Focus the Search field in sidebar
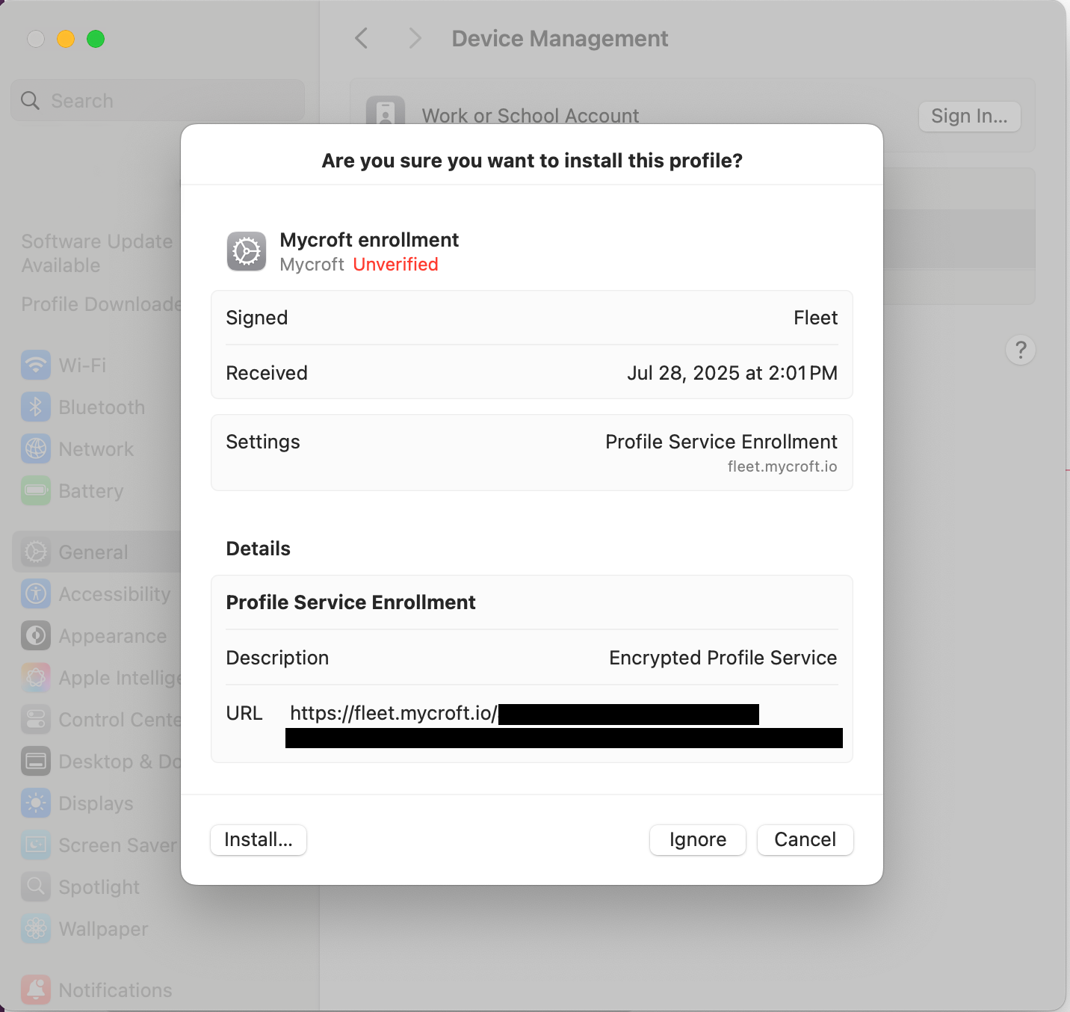The image size is (1070, 1012). point(158,100)
